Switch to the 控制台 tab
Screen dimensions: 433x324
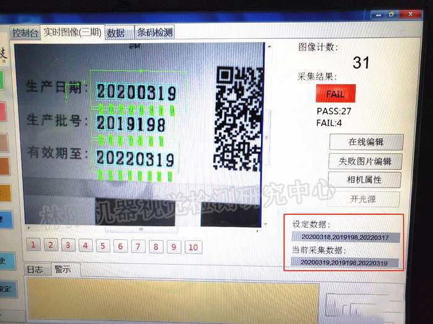coord(26,33)
